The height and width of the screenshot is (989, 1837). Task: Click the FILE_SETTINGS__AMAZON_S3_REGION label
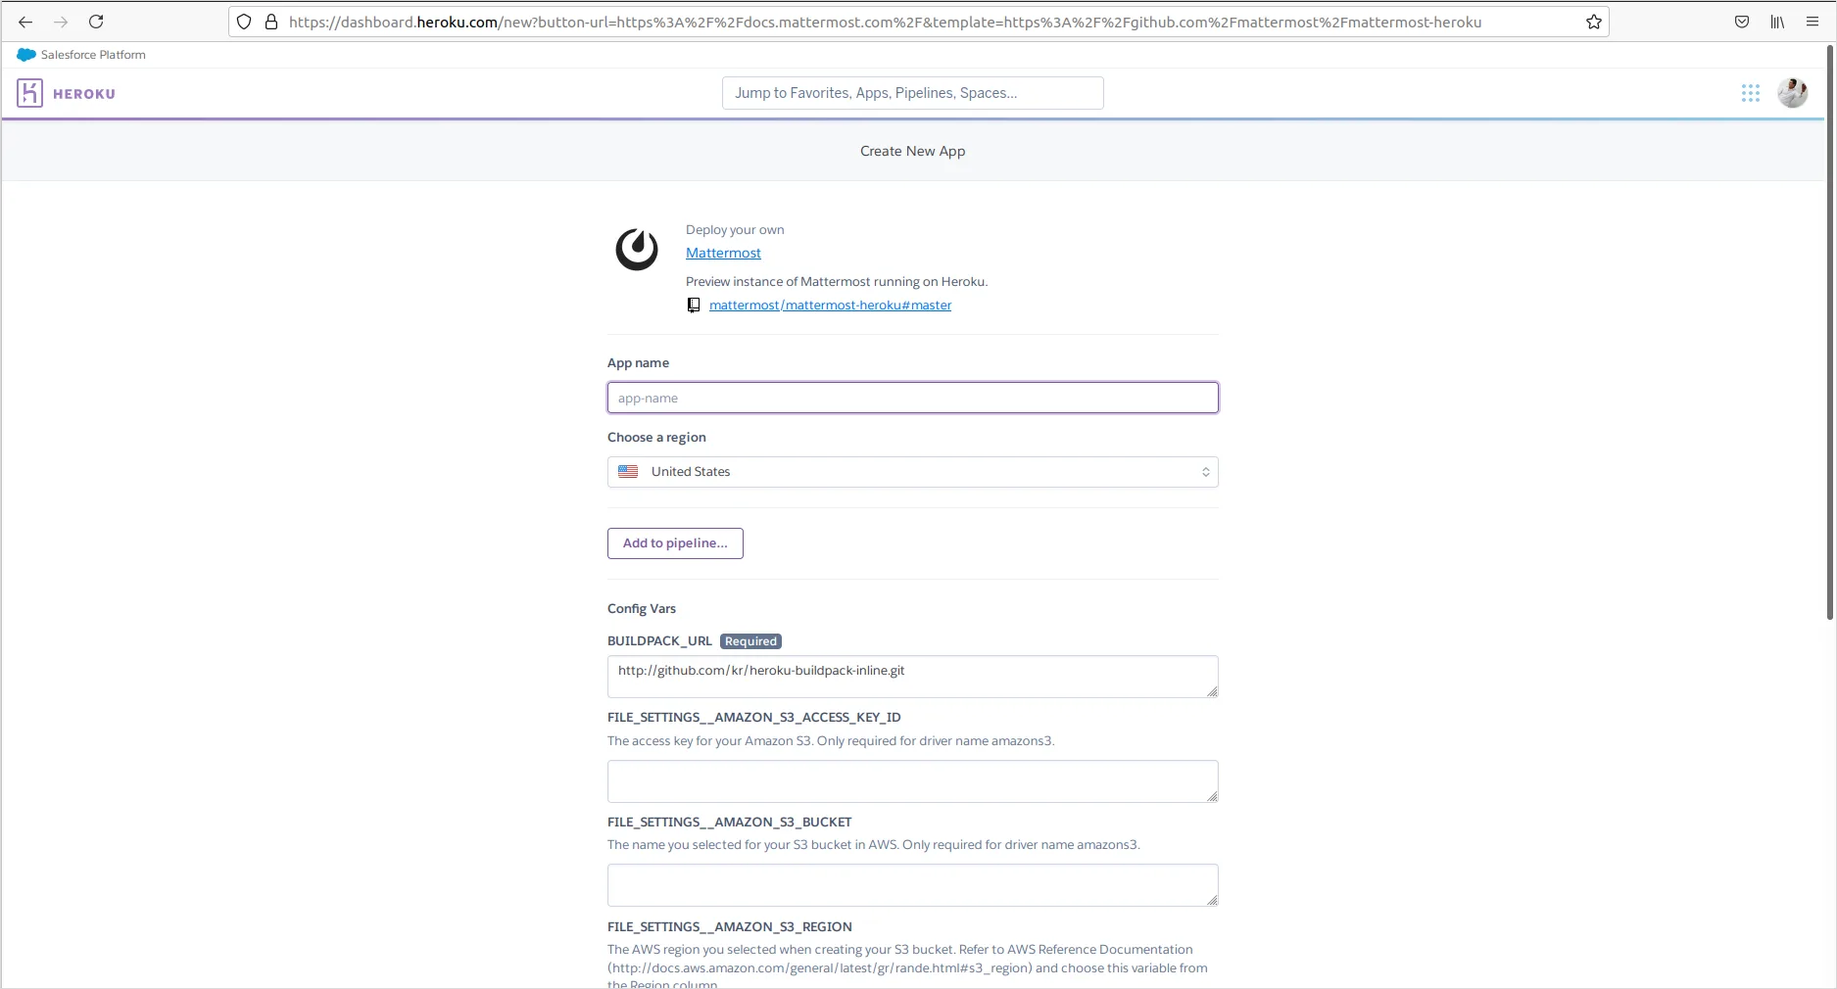click(730, 927)
